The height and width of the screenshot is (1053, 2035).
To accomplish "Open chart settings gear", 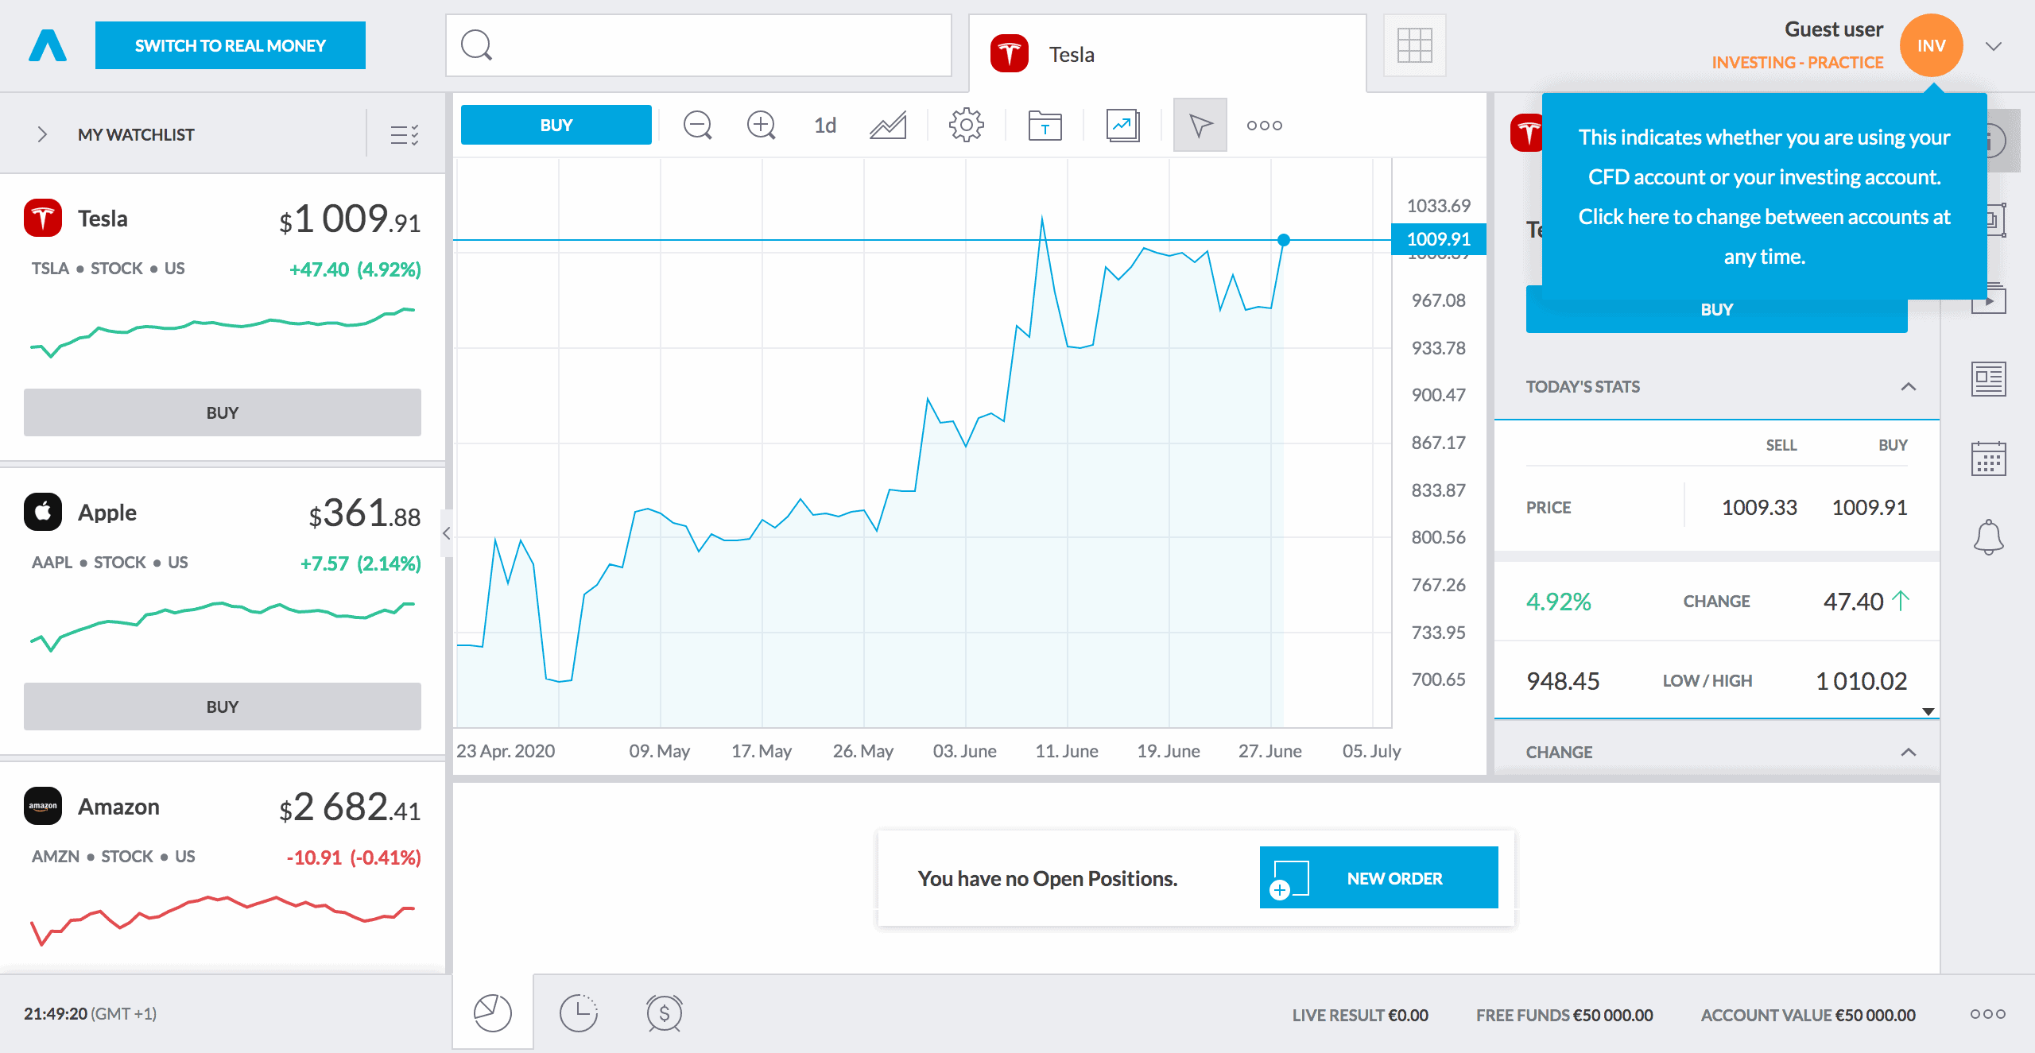I will tap(966, 125).
